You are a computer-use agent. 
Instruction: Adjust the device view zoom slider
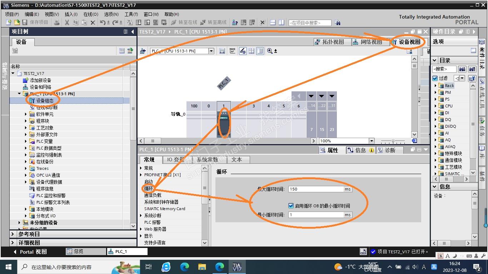(x=393, y=141)
